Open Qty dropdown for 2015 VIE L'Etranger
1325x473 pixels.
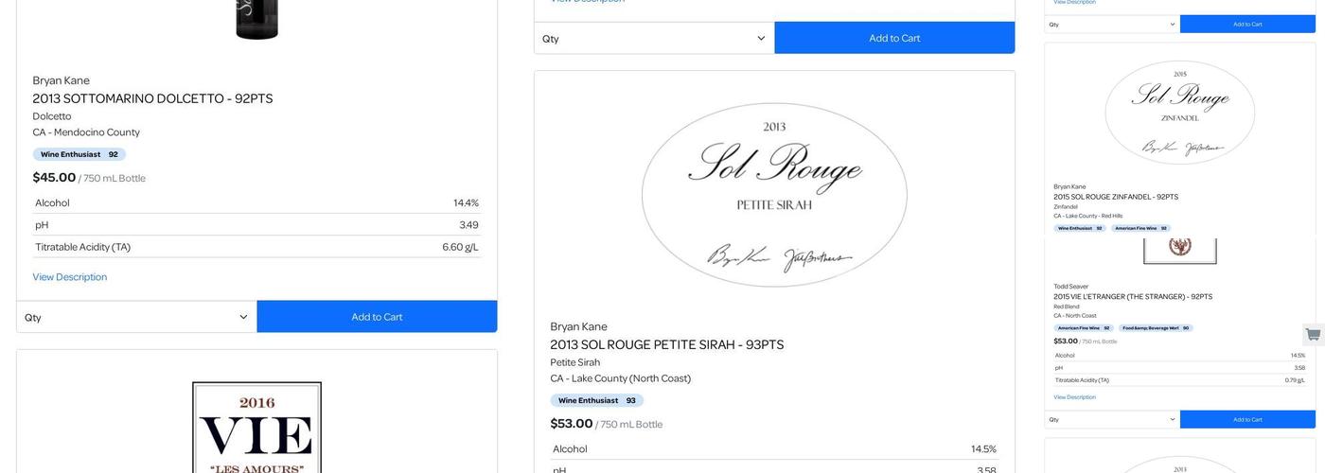pos(1112,419)
